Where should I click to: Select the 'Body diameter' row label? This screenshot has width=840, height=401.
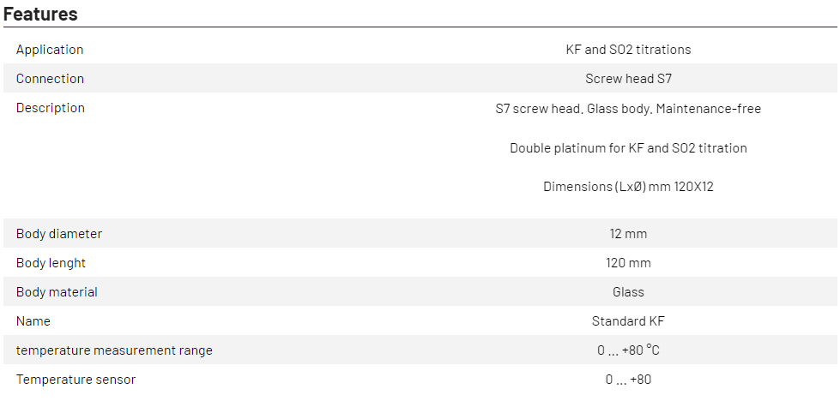click(x=59, y=234)
